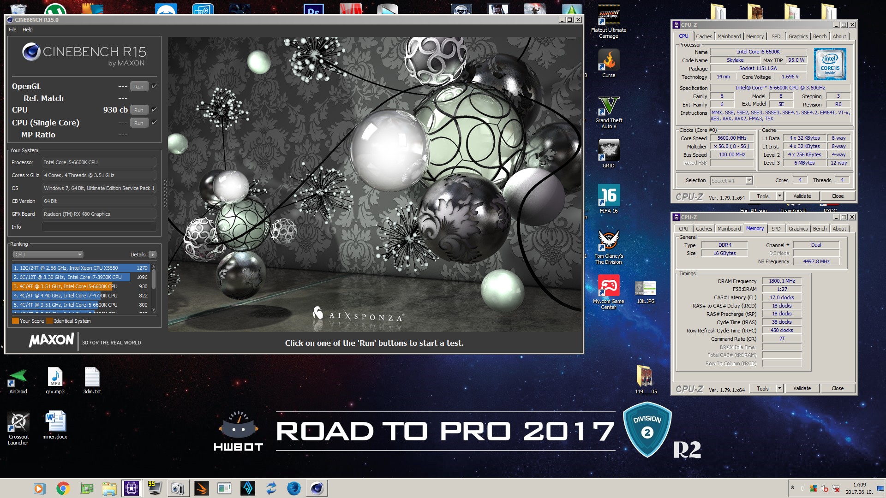The width and height of the screenshot is (886, 498).
Task: Open Windows Explorer from the taskbar
Action: (109, 488)
